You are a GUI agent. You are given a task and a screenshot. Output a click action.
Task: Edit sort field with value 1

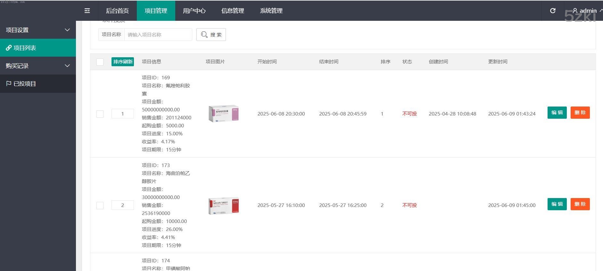123,114
